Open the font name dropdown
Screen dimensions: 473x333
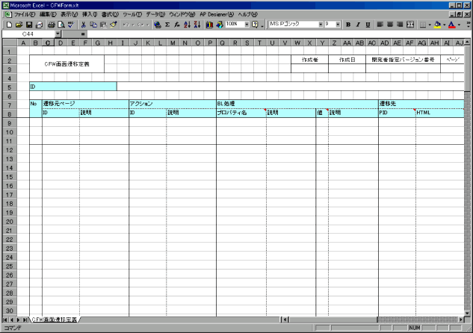tap(321, 25)
